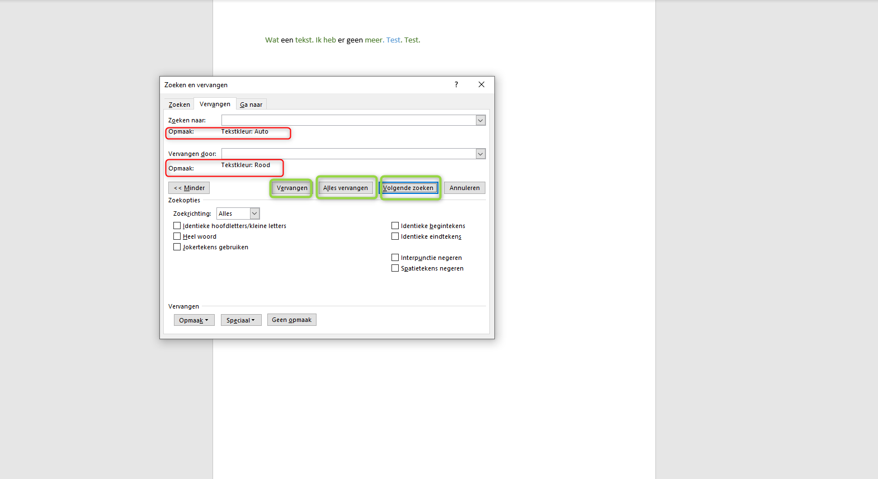Switch to the Zoeken tab
This screenshot has width=878, height=479.
click(x=180, y=105)
